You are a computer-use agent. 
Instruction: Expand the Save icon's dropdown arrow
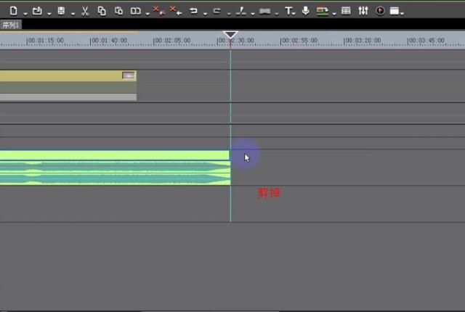(73, 13)
